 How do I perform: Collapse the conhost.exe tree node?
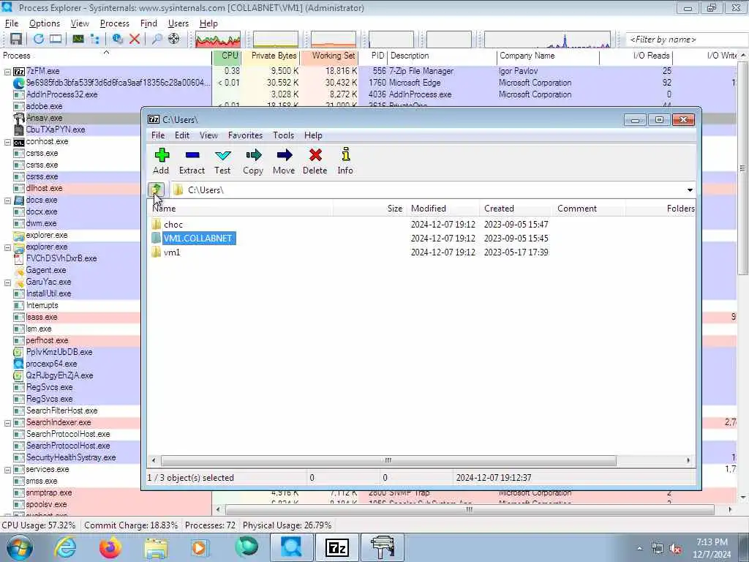(7, 142)
